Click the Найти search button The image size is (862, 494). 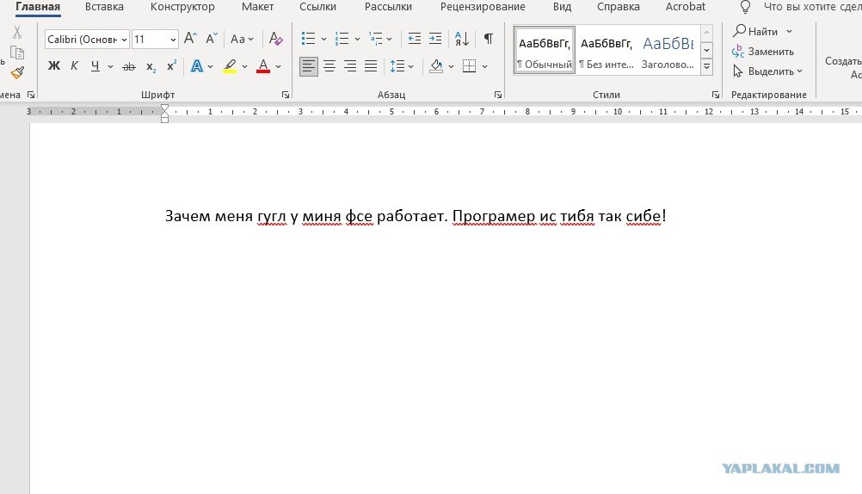[x=756, y=31]
